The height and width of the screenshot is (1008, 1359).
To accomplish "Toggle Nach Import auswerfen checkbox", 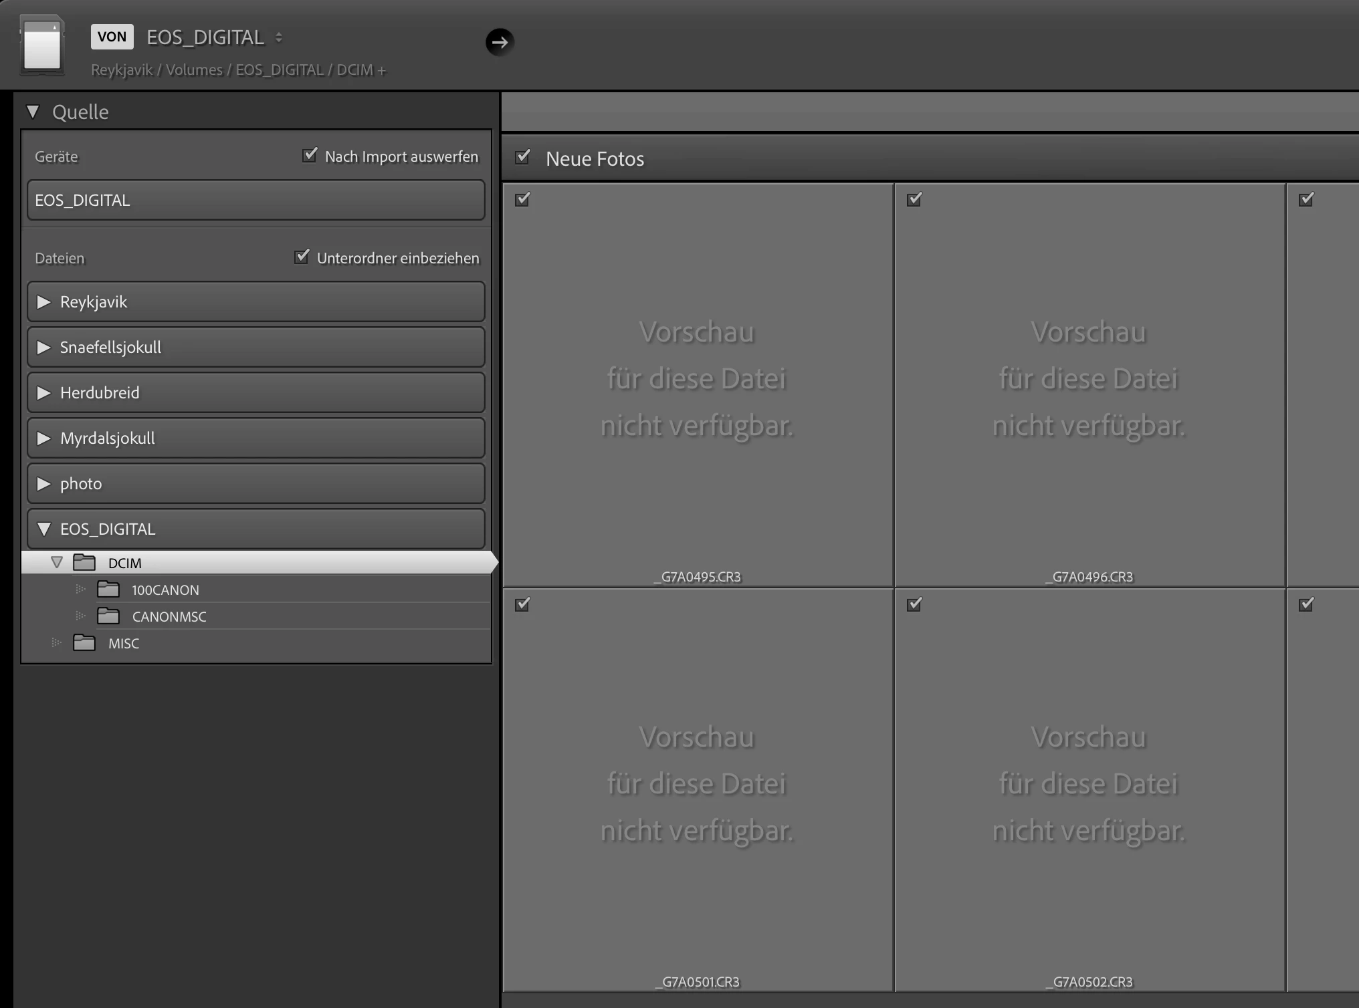I will coord(310,155).
